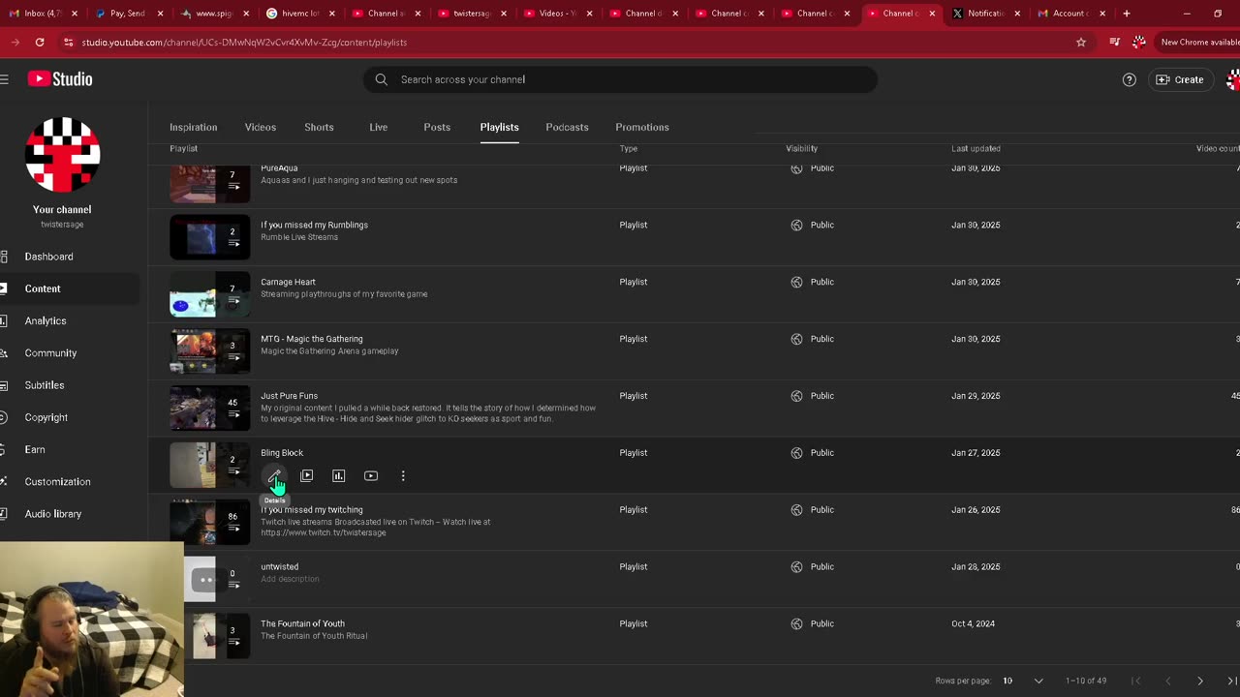The width and height of the screenshot is (1240, 697).
Task: Click New Chrome available button
Action: point(1199,43)
